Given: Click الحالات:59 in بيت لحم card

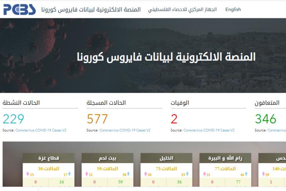Looking at the screenshot, I should coord(108,169).
